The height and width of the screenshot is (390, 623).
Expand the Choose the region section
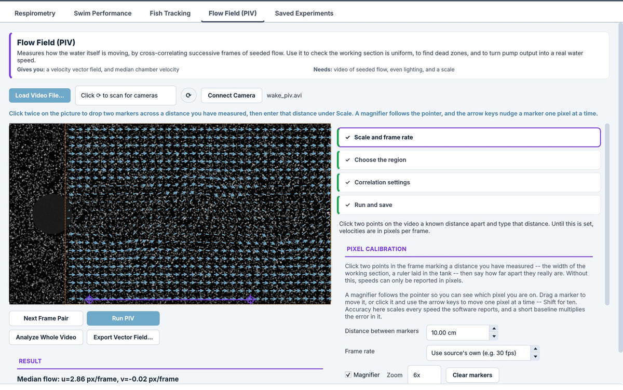point(469,160)
